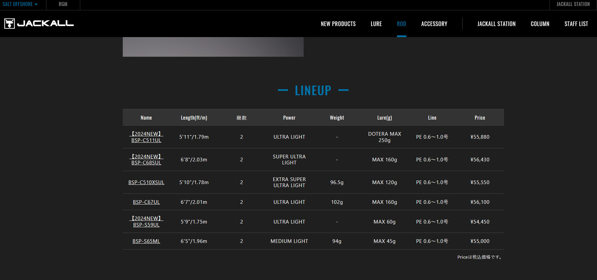The image size is (597, 280).
Task: Open JACKALL STATION in main navigation
Action: tap(496, 24)
